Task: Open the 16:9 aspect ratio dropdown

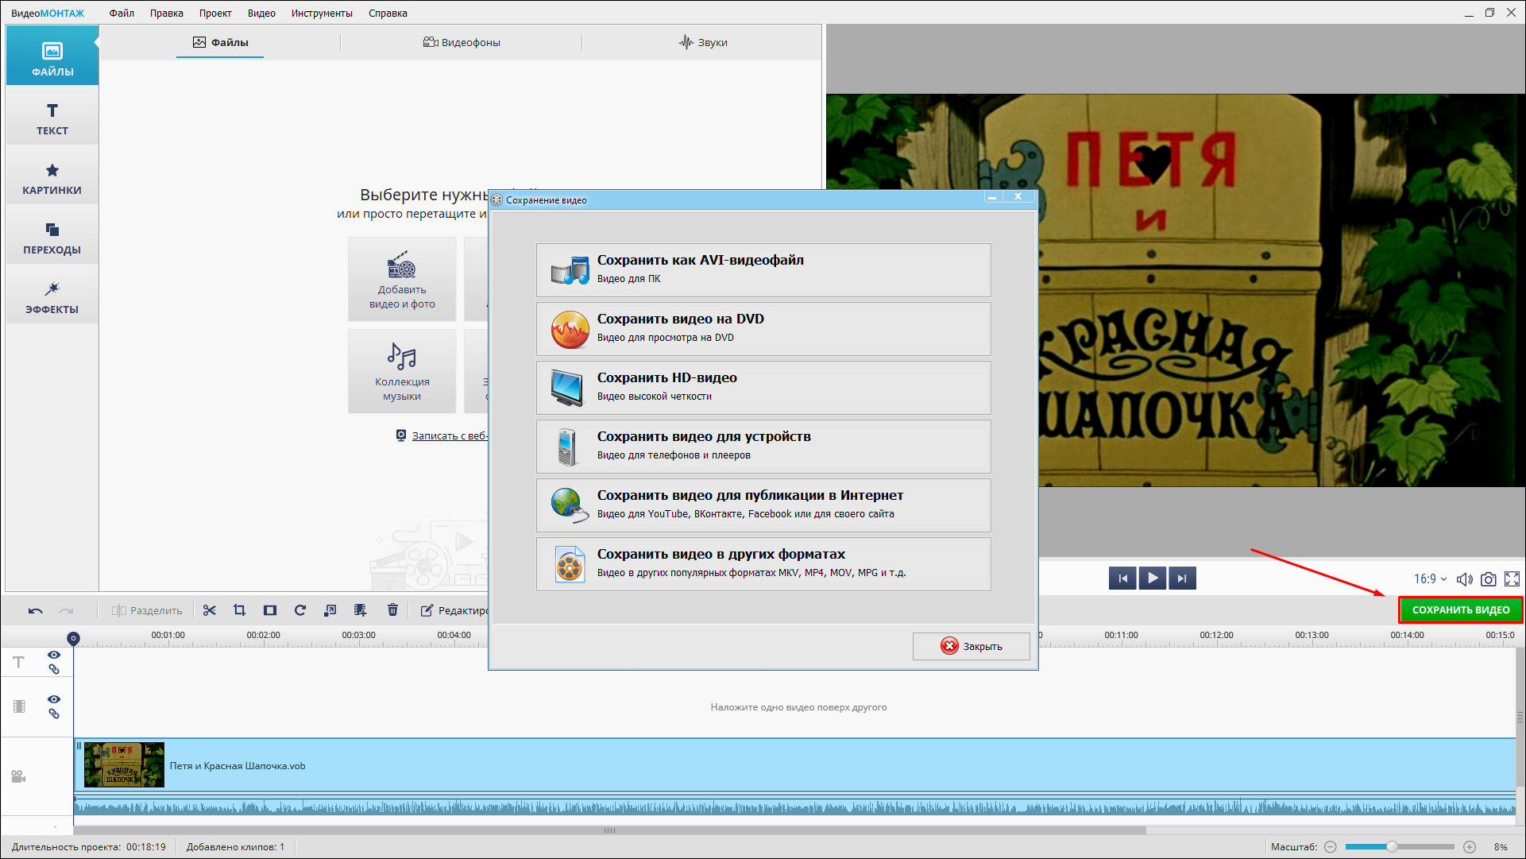Action: click(x=1430, y=579)
